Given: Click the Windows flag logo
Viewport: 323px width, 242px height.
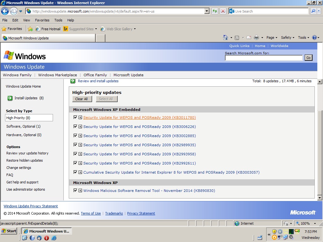Looking at the screenshot, I should (x=9, y=55).
